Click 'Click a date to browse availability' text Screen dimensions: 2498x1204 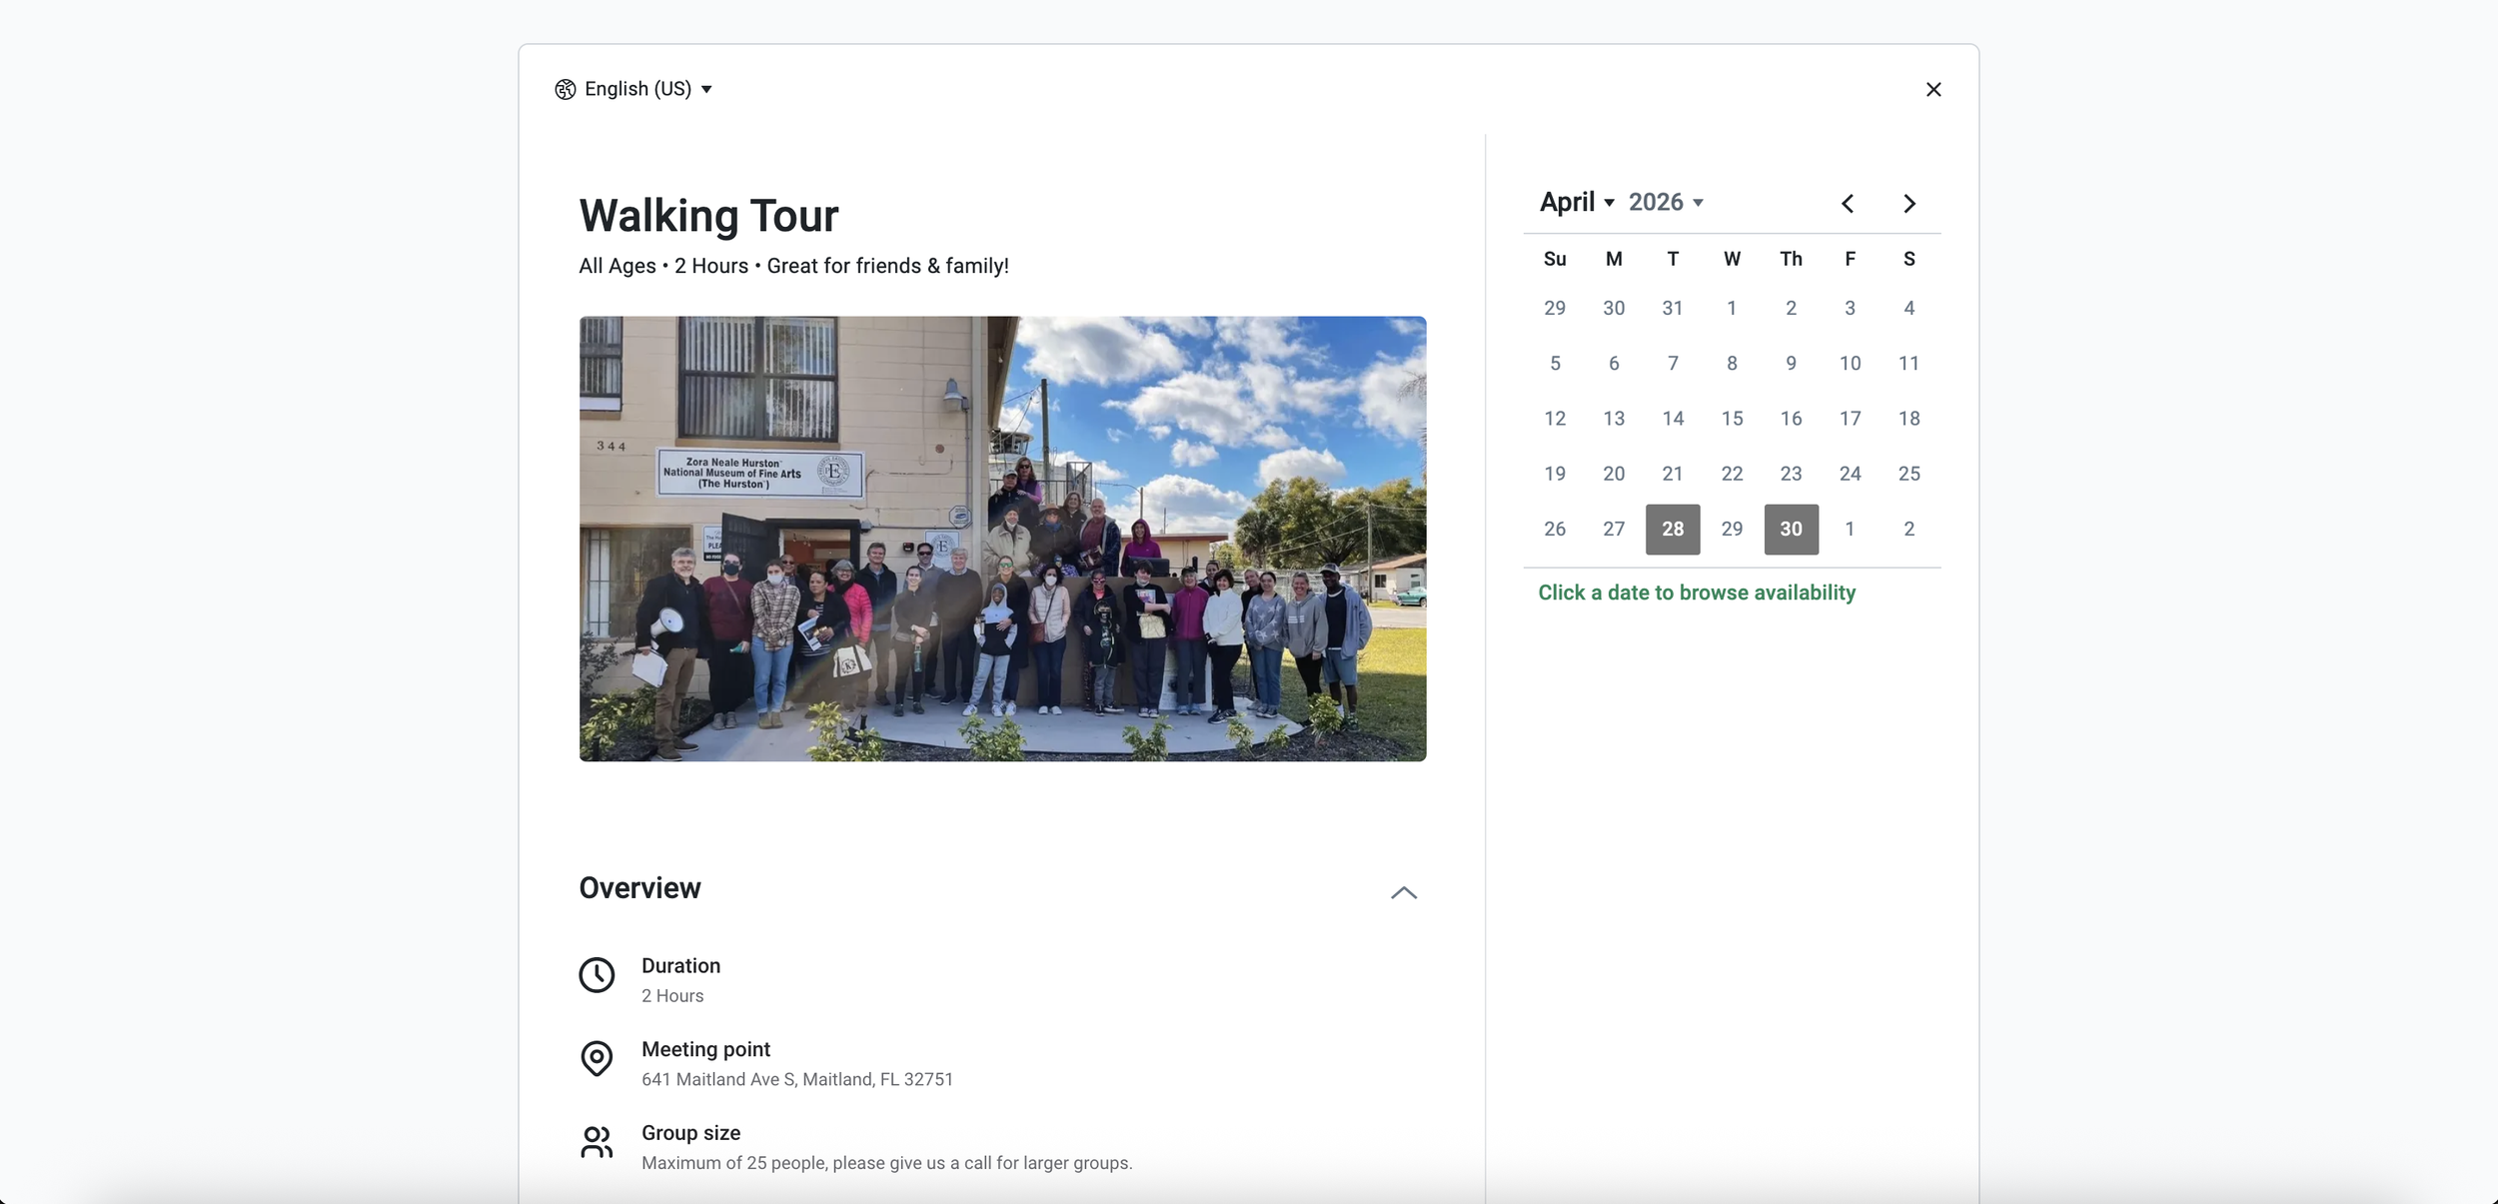tap(1696, 593)
